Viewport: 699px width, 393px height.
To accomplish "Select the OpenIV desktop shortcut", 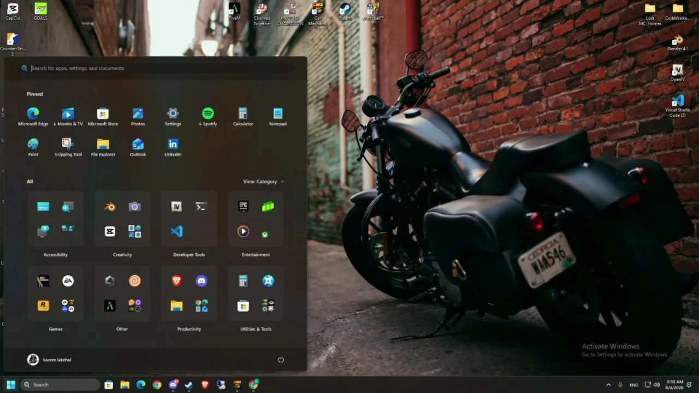I will tap(678, 73).
